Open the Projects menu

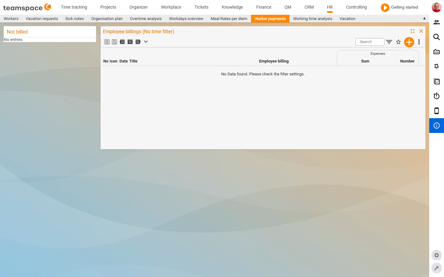pos(108,7)
